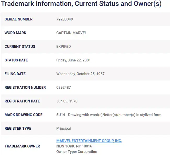
Task: Click the Owner Type: Corporation text
Action: (x=77, y=152)
